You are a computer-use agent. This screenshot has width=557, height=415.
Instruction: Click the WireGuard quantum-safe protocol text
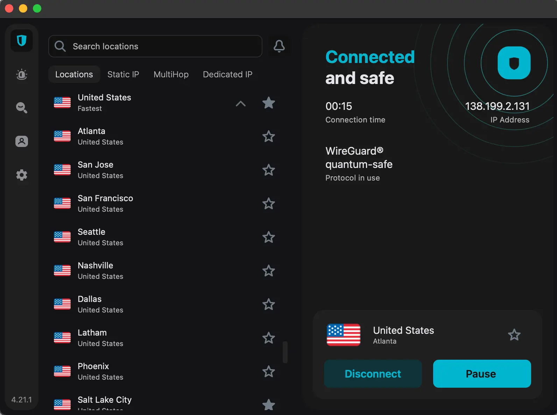[359, 157]
